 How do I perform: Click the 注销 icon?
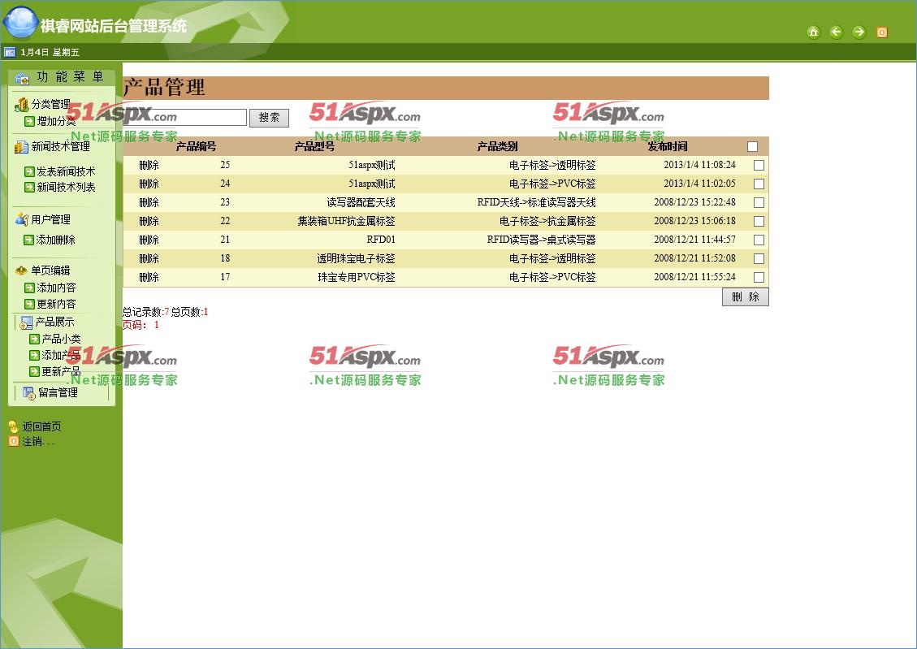click(x=14, y=441)
